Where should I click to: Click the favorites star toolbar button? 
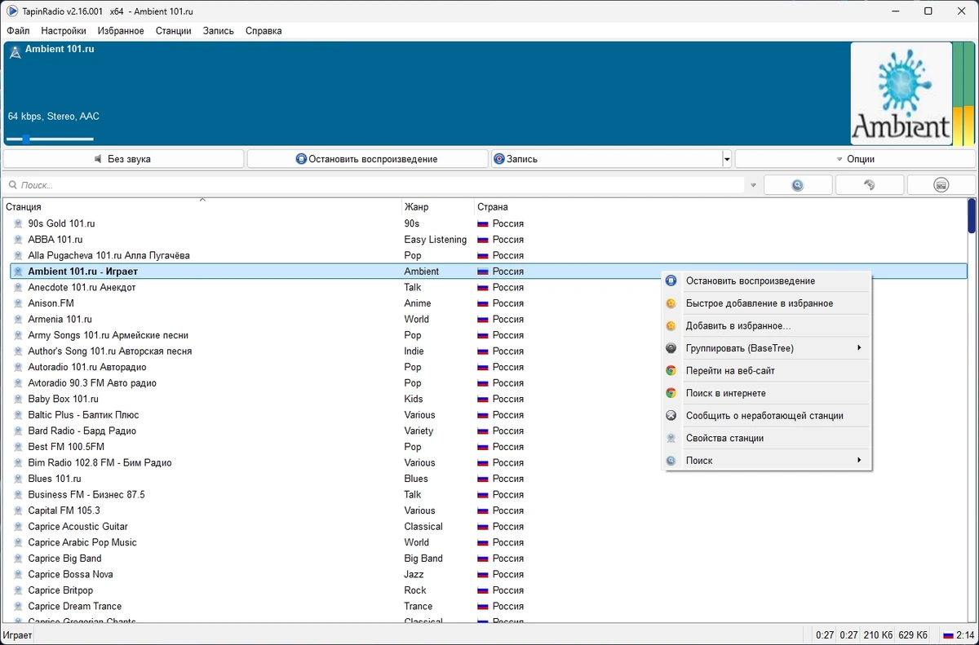[870, 185]
